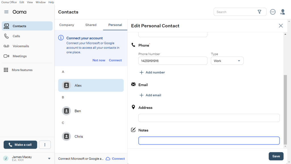Open the Shared contacts tab
The width and height of the screenshot is (291, 164).
click(x=91, y=25)
